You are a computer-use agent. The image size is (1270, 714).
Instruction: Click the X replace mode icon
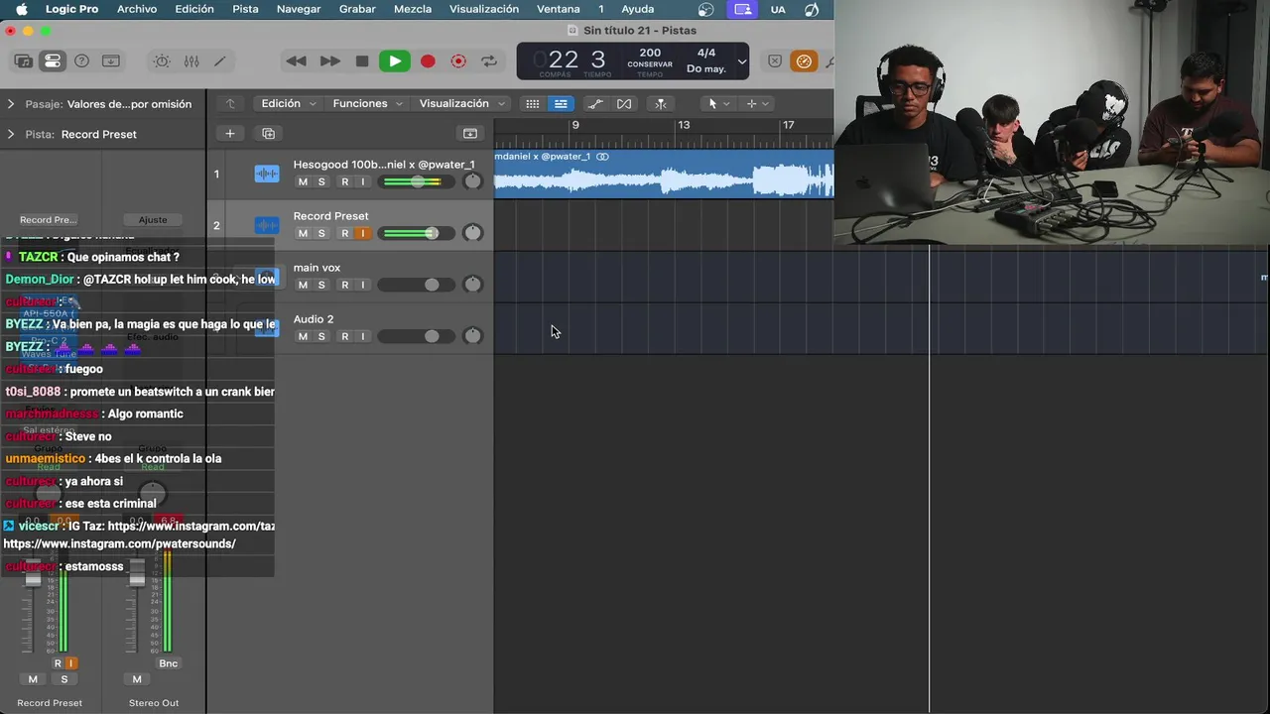[775, 61]
